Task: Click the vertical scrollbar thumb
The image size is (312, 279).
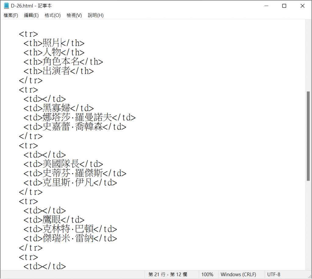Action: pyautogui.click(x=308, y=136)
